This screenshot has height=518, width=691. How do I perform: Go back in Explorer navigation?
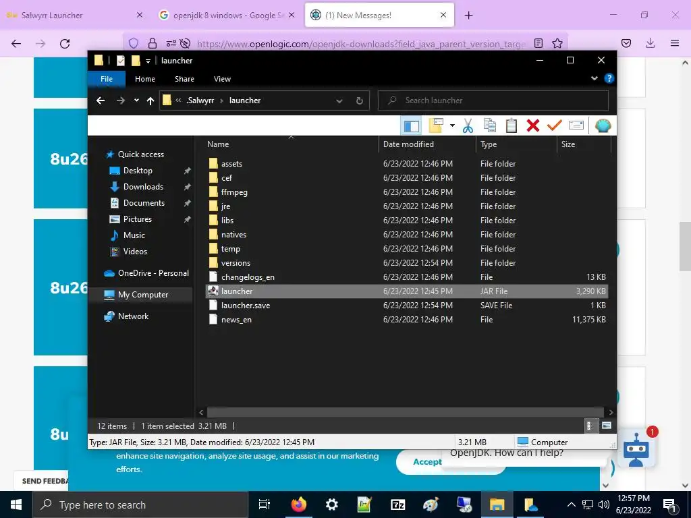[x=101, y=100]
